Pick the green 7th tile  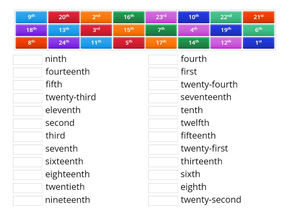[x=161, y=29]
